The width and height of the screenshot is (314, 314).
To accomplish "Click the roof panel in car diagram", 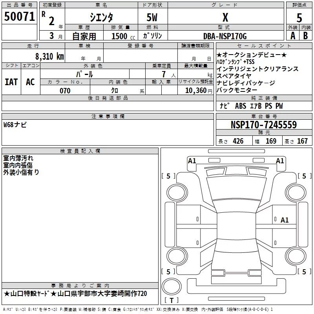I will [x=236, y=226].
